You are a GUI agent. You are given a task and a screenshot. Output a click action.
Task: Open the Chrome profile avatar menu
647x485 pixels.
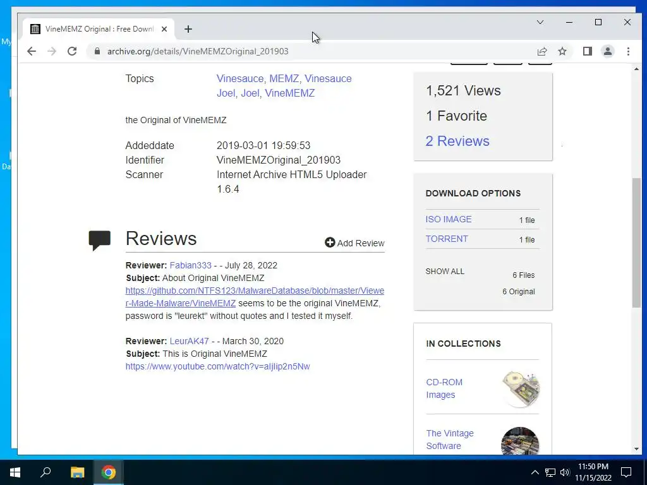point(608,51)
